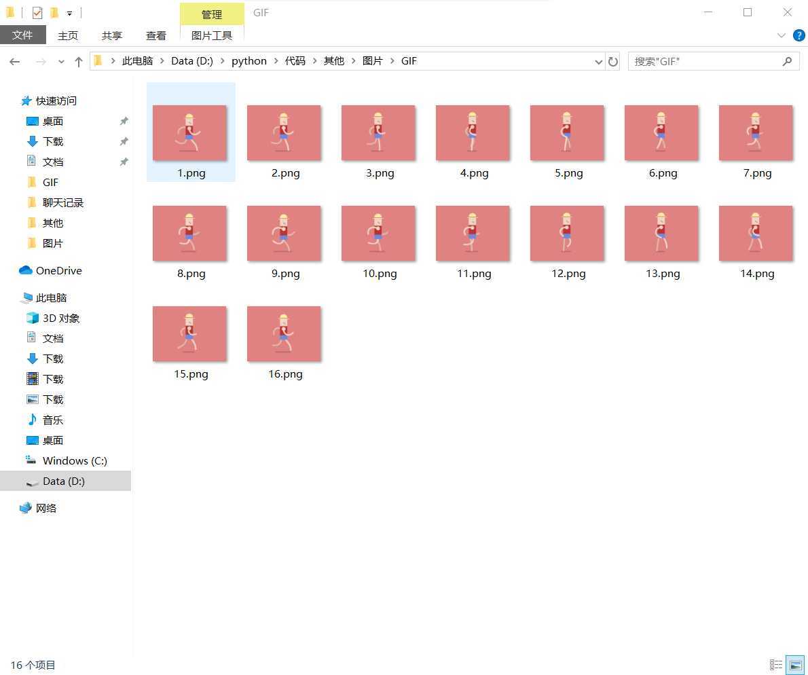Open the chevron after 代码 in breadcrumb
Viewport: 808px width, 675px height.
click(315, 61)
